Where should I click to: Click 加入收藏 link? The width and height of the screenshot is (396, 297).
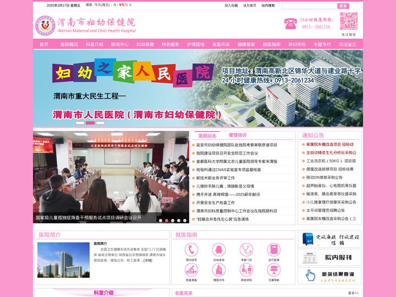231,5
